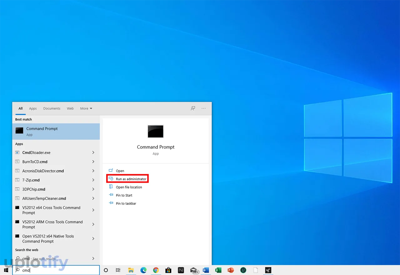Viewport: 400px width, 275px height.
Task: Expand the arrow next to the cmd web result
Action: coord(93,258)
